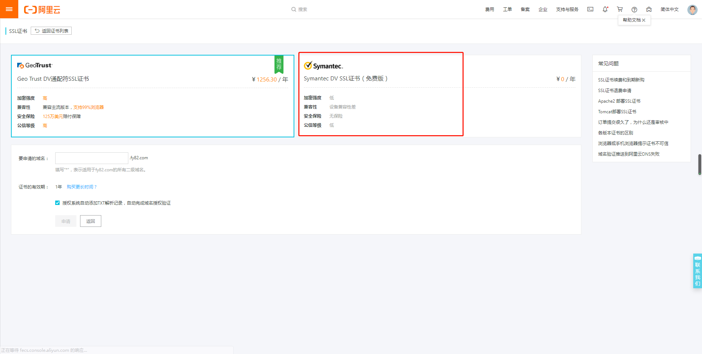Click the 返回证书列表 button
The image size is (702, 354).
coord(51,31)
